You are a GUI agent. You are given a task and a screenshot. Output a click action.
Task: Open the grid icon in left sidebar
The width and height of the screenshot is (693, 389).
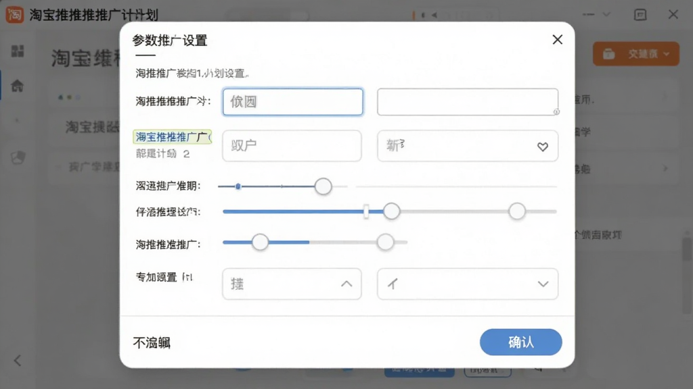click(x=18, y=51)
